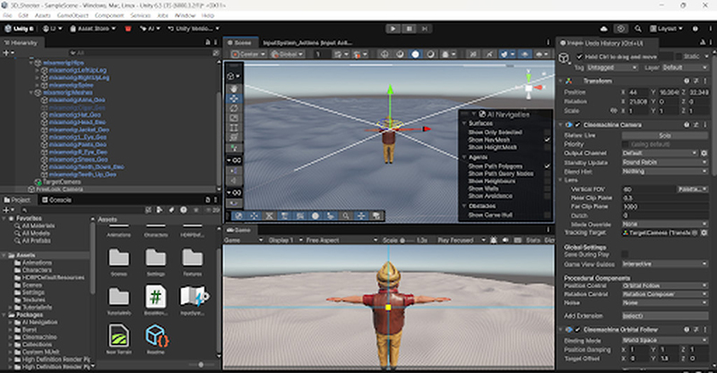
Task: Click the Stats button in Game view
Action: tap(532, 240)
